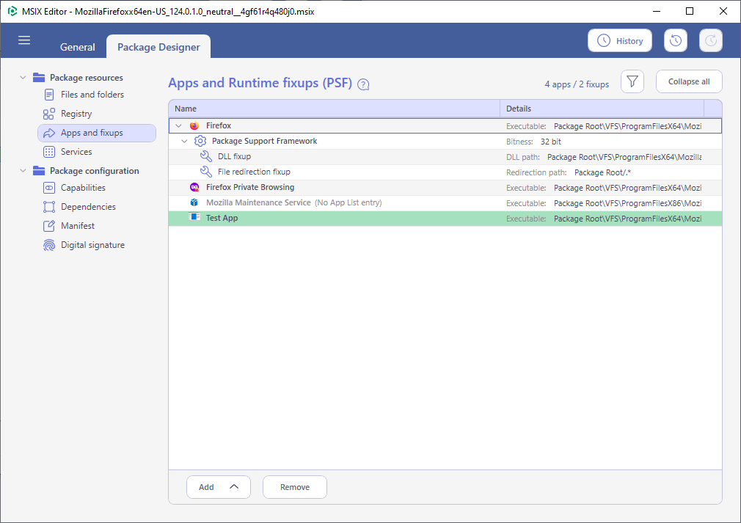
Task: Open the Services section
Action: pos(76,152)
